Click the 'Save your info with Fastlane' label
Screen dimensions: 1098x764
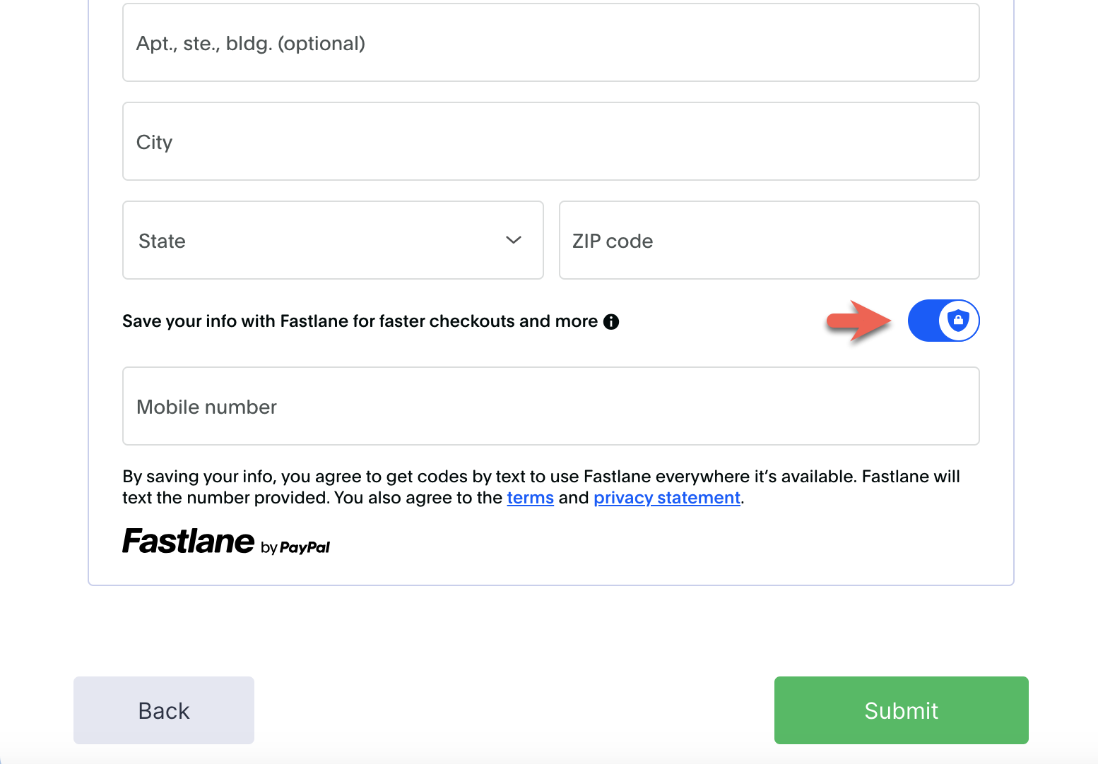tap(360, 321)
